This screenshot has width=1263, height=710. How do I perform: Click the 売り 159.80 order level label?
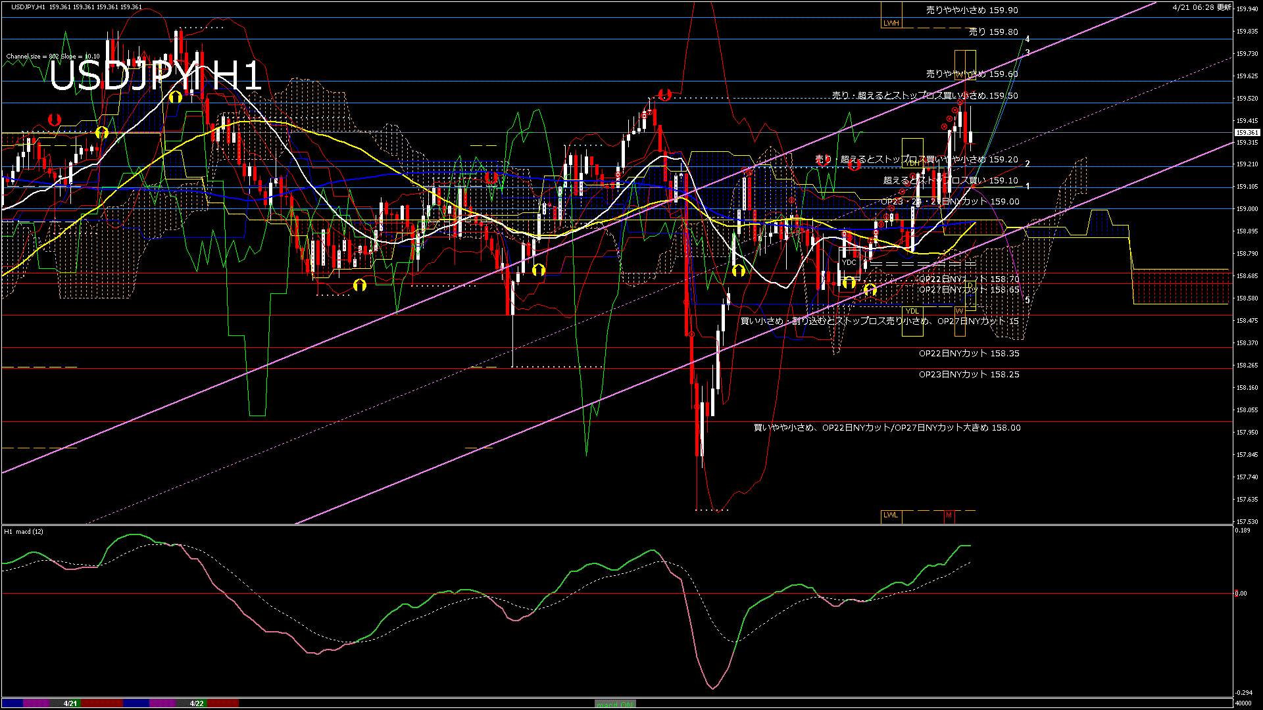tap(993, 32)
